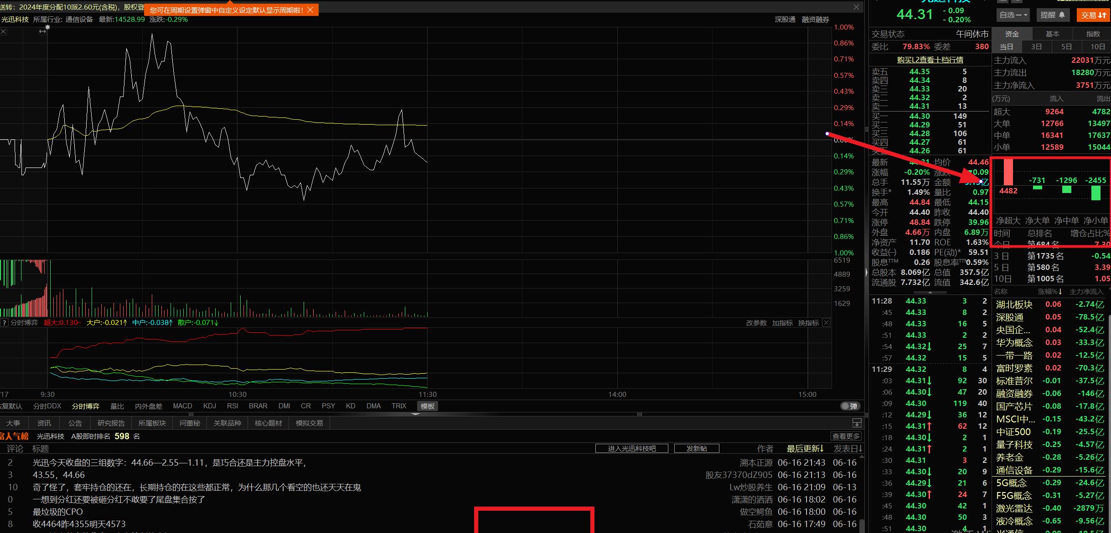Open the 大事 info tab

[x=13, y=423]
